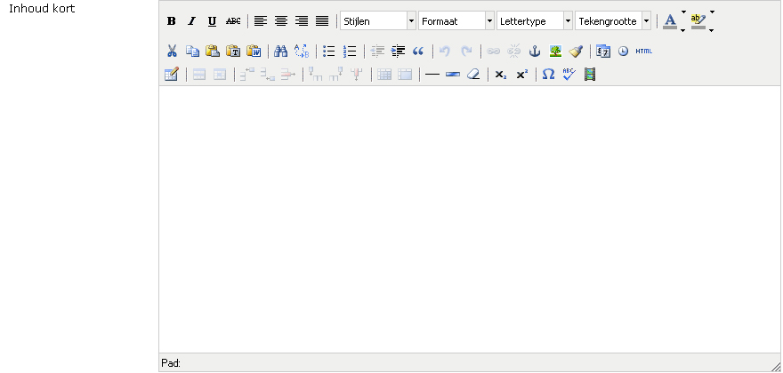Toggle underline formatting
This screenshot has height=373, width=783.
(213, 21)
